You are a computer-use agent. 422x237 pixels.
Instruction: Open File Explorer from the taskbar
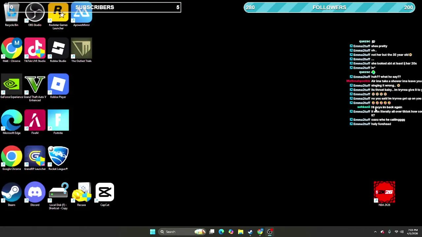240,232
